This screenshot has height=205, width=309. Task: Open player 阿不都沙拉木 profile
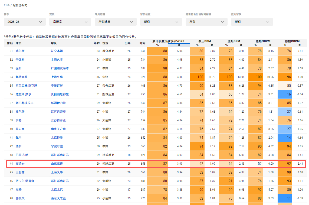(24, 103)
